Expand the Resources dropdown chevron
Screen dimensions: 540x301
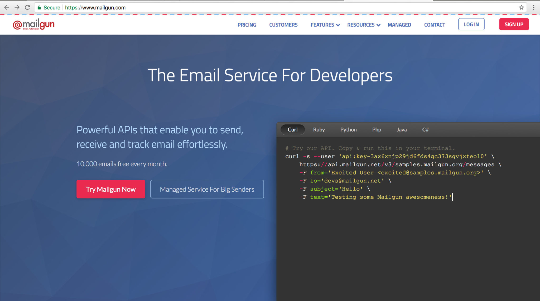[378, 25]
